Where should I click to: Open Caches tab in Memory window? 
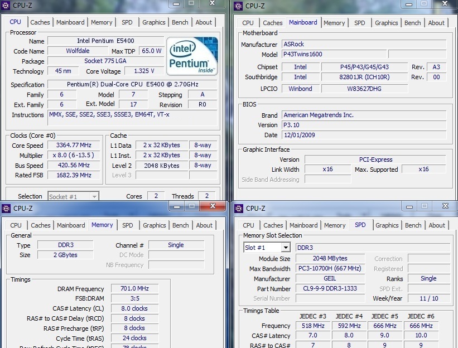point(41,225)
